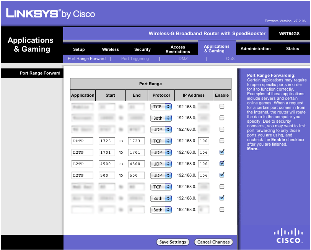The height and width of the screenshot is (250, 311).
Task: Open the Administration tab
Action: [x=256, y=49]
